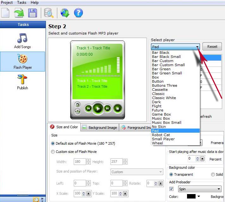Viewport: 225px width, 202px height.
Task: Click the blue Help question mark icon
Action: (78, 13)
